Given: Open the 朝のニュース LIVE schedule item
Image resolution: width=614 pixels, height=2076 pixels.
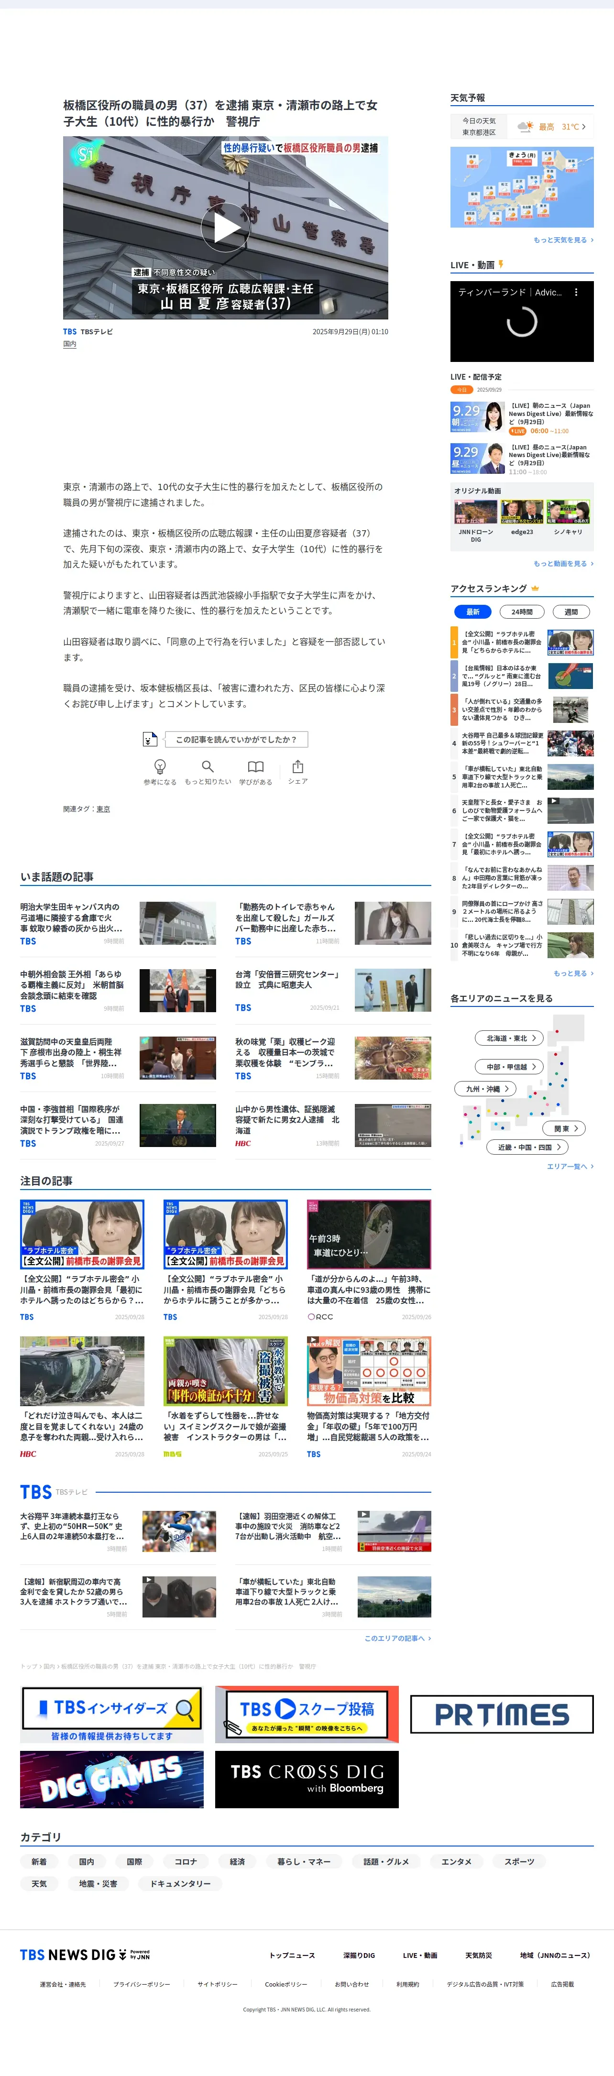Looking at the screenshot, I should (522, 417).
